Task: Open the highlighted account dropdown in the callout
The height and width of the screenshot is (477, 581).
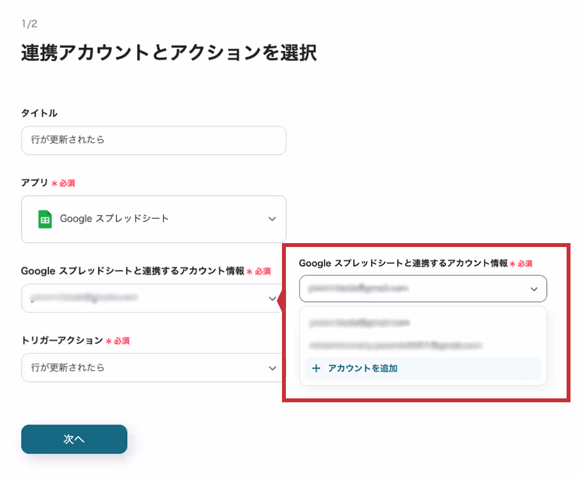Action: coord(423,288)
